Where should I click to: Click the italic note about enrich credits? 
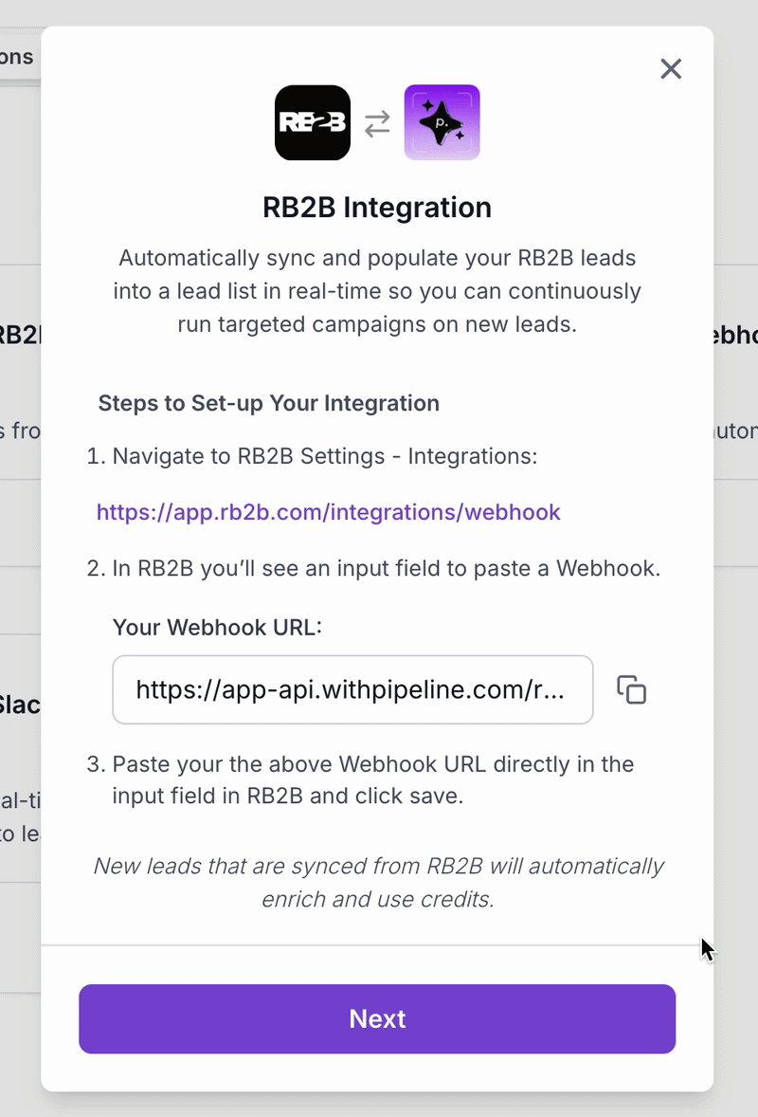[378, 883]
